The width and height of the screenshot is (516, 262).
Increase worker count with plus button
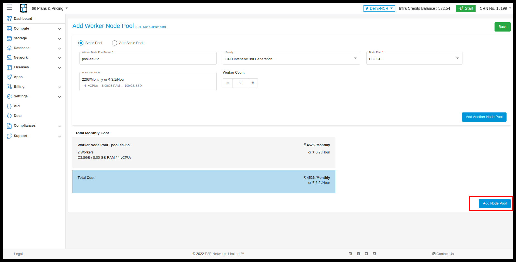[253, 83]
